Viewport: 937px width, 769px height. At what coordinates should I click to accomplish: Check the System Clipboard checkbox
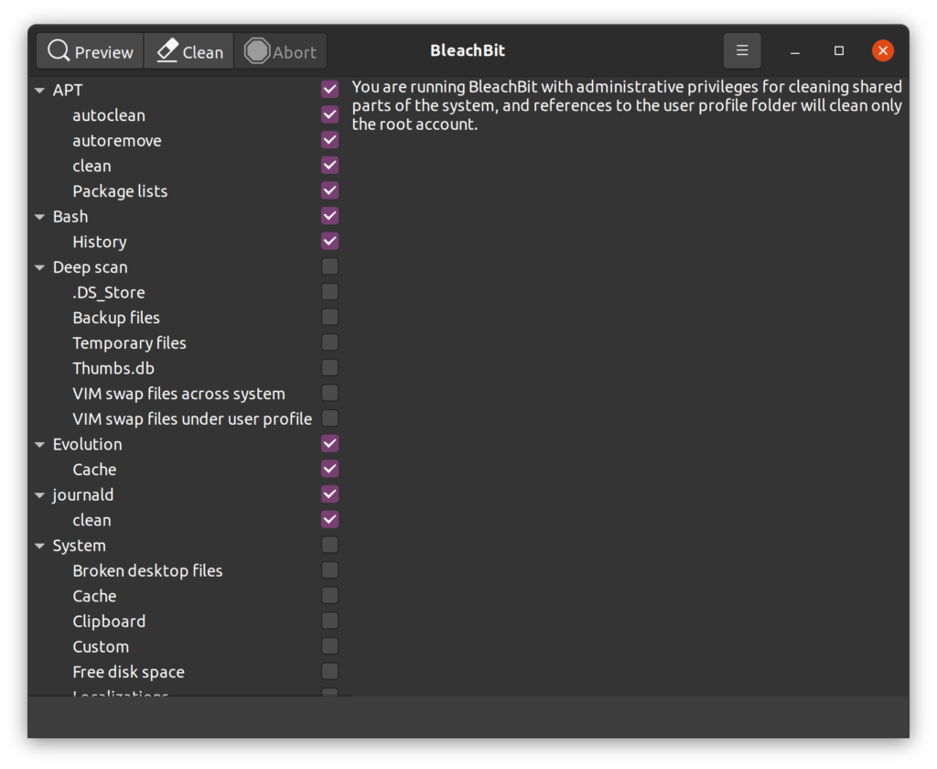(x=330, y=621)
